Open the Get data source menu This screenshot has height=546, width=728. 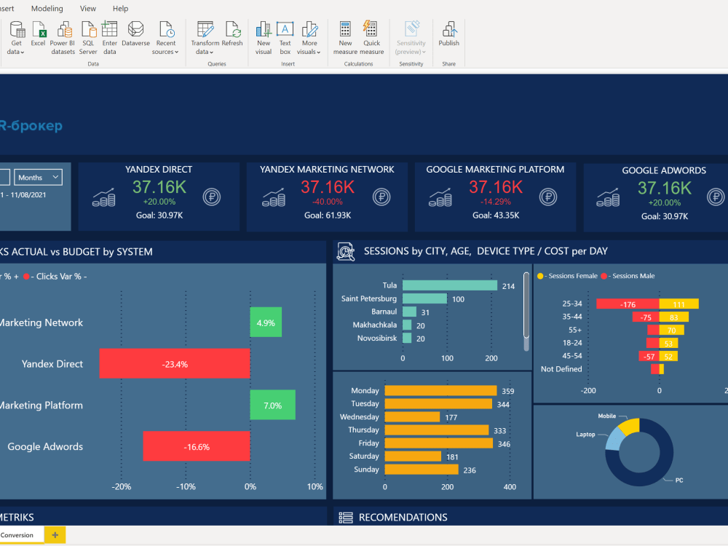coord(17,38)
